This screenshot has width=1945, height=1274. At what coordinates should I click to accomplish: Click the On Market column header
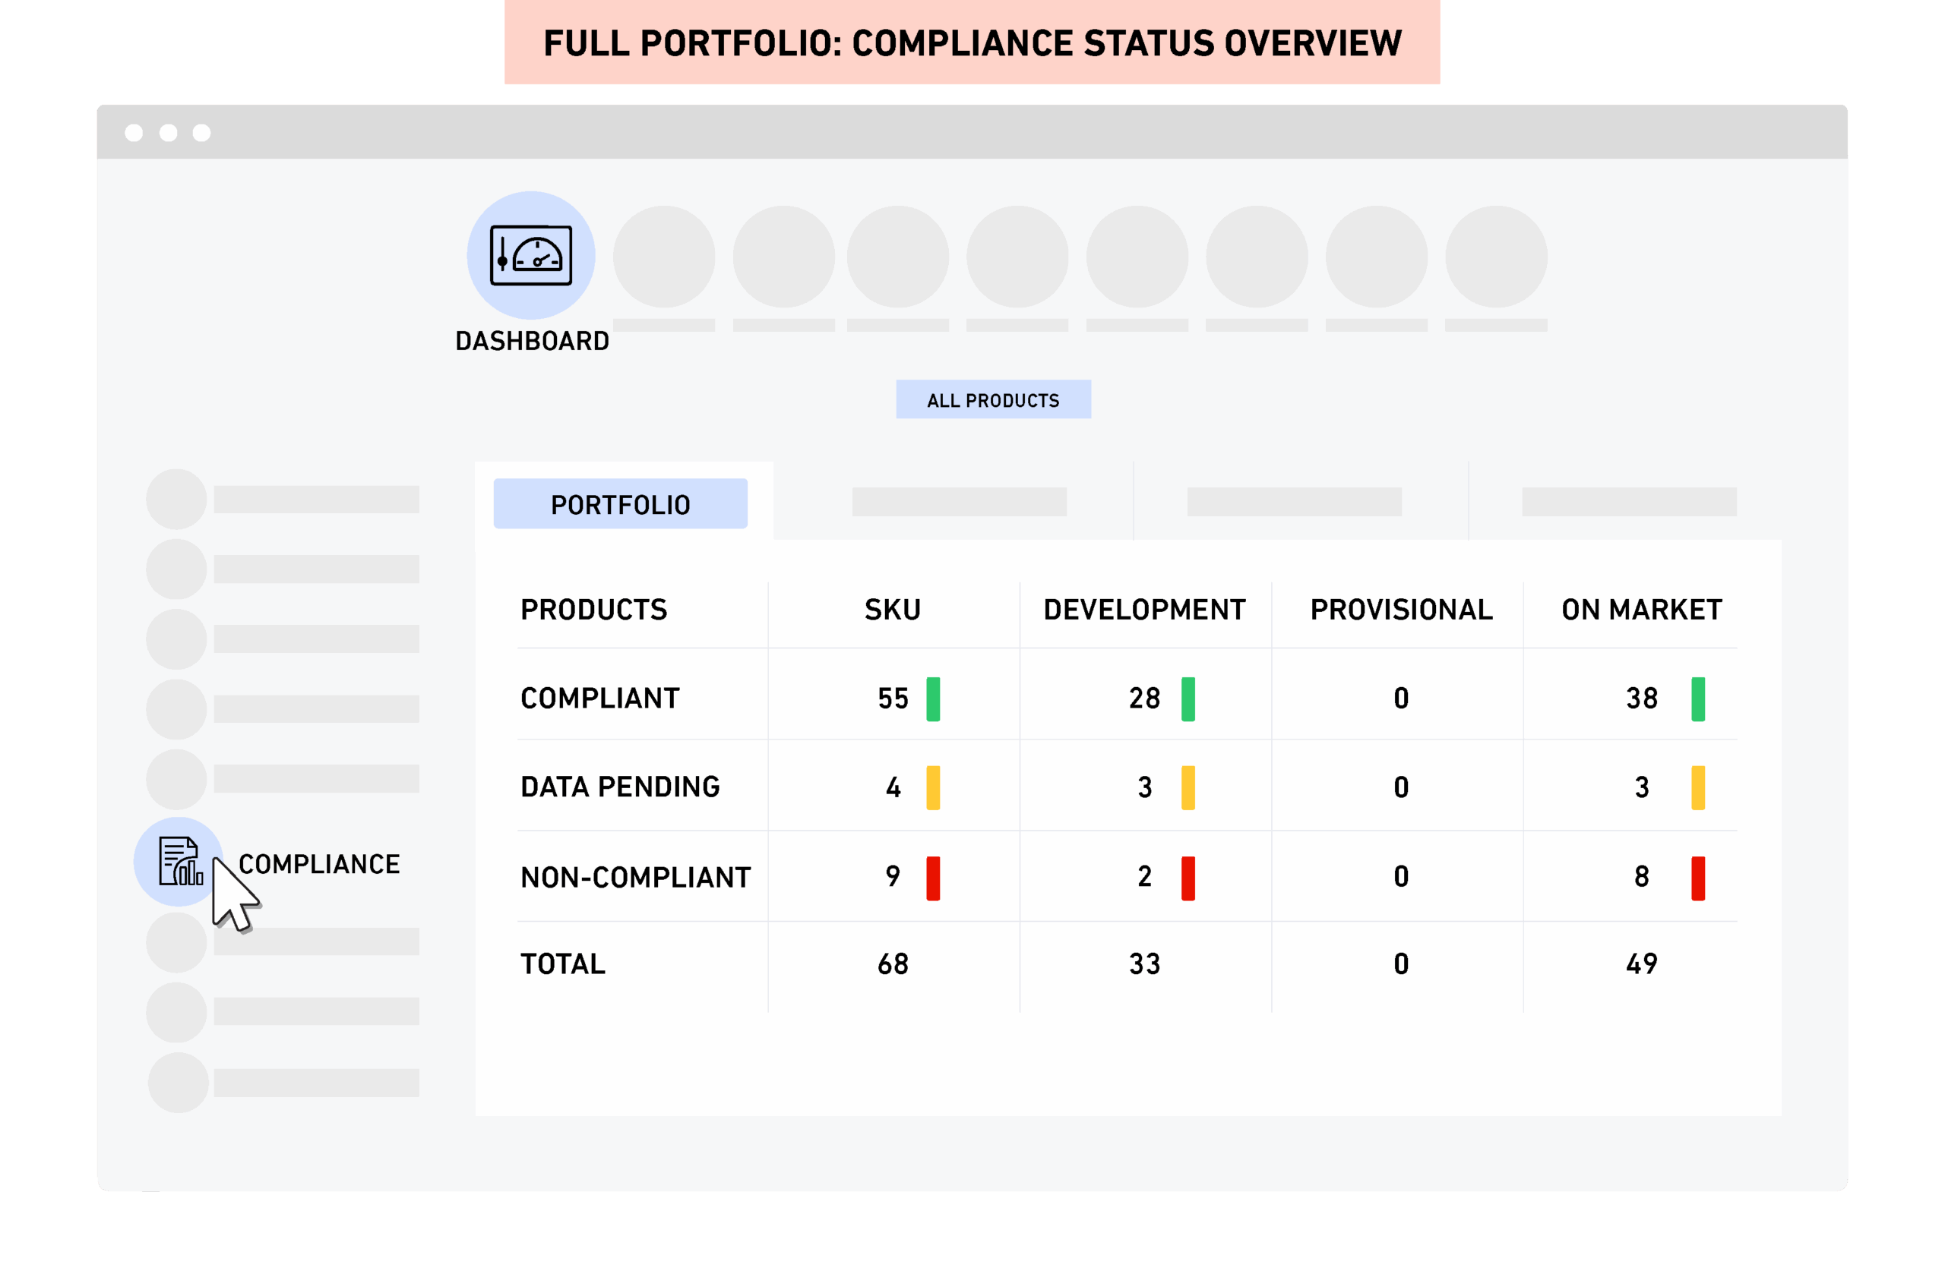[1641, 610]
